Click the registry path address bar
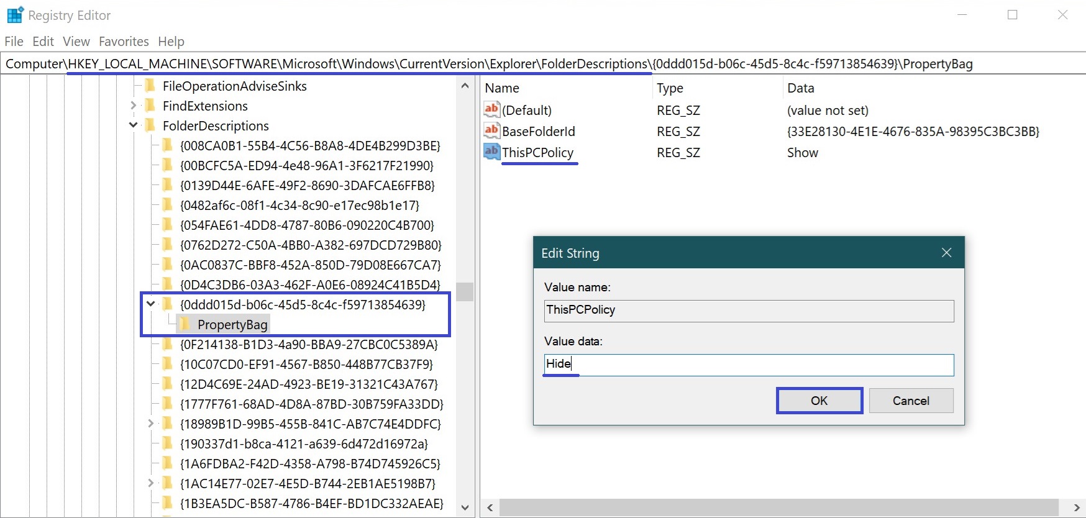Screen dimensions: 1086x518 (543, 64)
